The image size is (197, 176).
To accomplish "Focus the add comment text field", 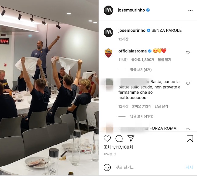I will (148, 167).
